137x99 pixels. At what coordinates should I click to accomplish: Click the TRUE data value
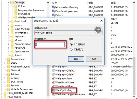pos(114,19)
